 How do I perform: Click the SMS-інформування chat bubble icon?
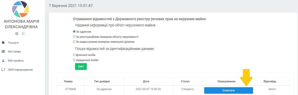tap(3, 70)
